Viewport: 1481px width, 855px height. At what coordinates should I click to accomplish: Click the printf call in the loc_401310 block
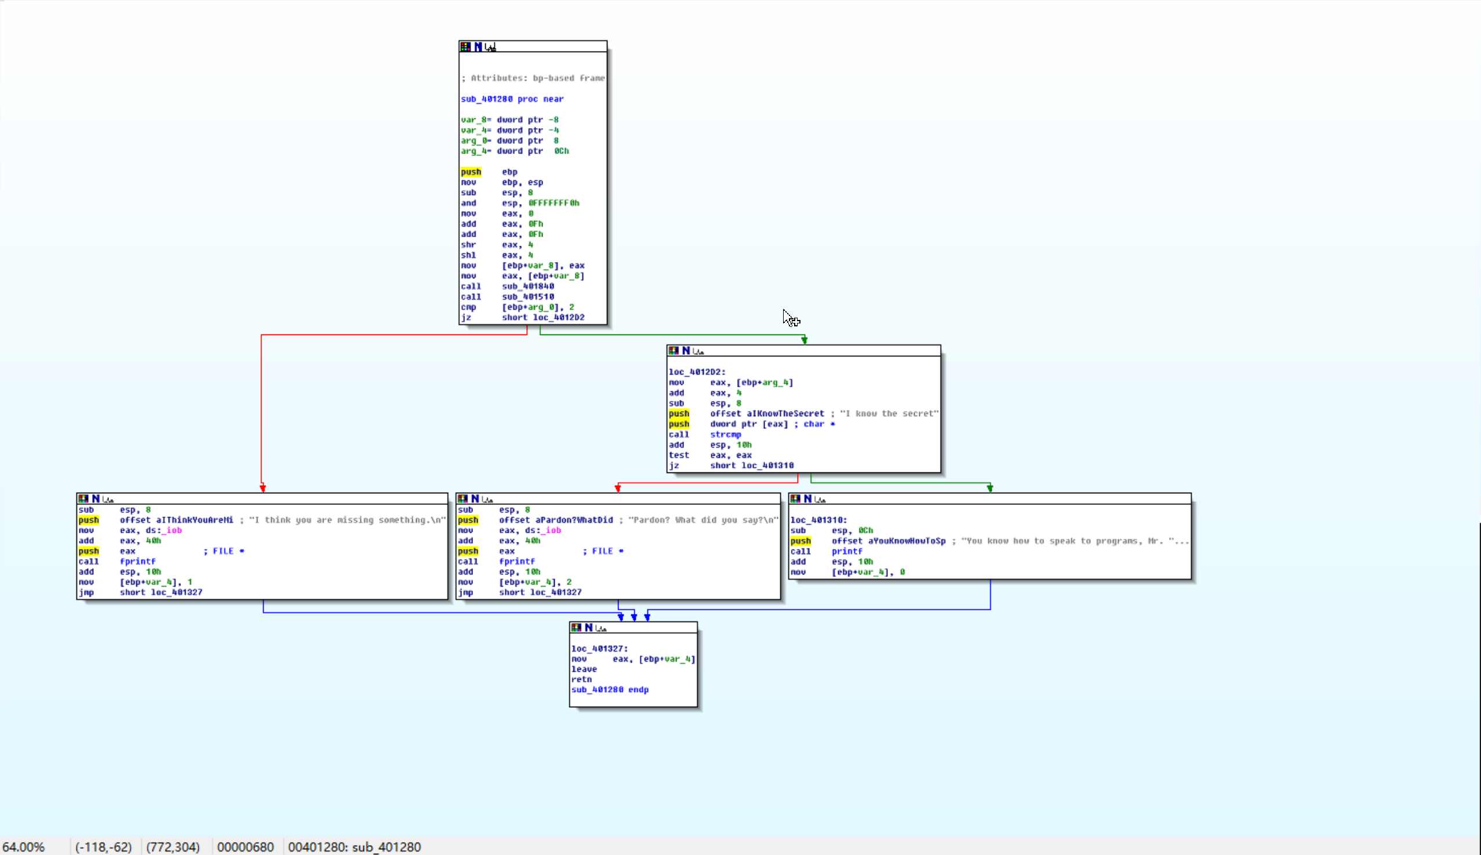847,551
